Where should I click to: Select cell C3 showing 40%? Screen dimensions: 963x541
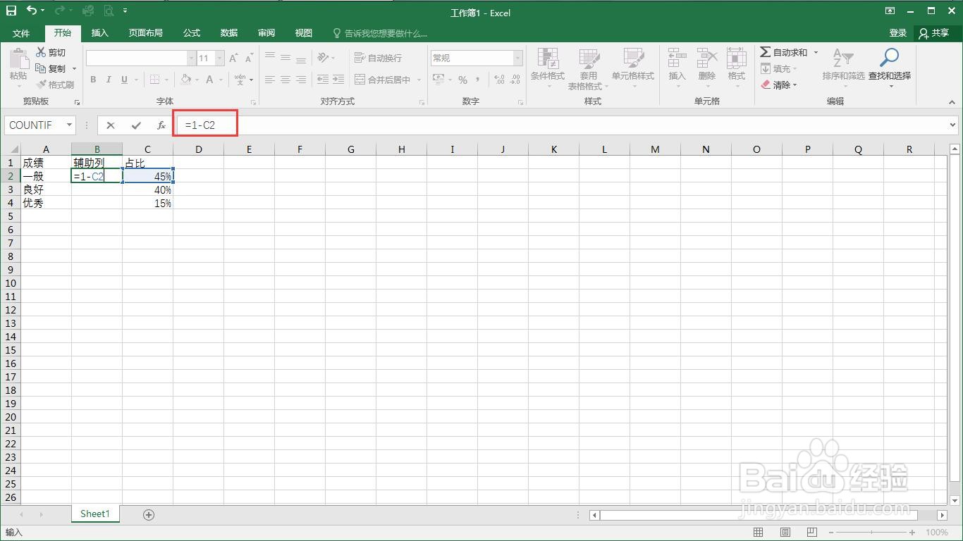147,190
